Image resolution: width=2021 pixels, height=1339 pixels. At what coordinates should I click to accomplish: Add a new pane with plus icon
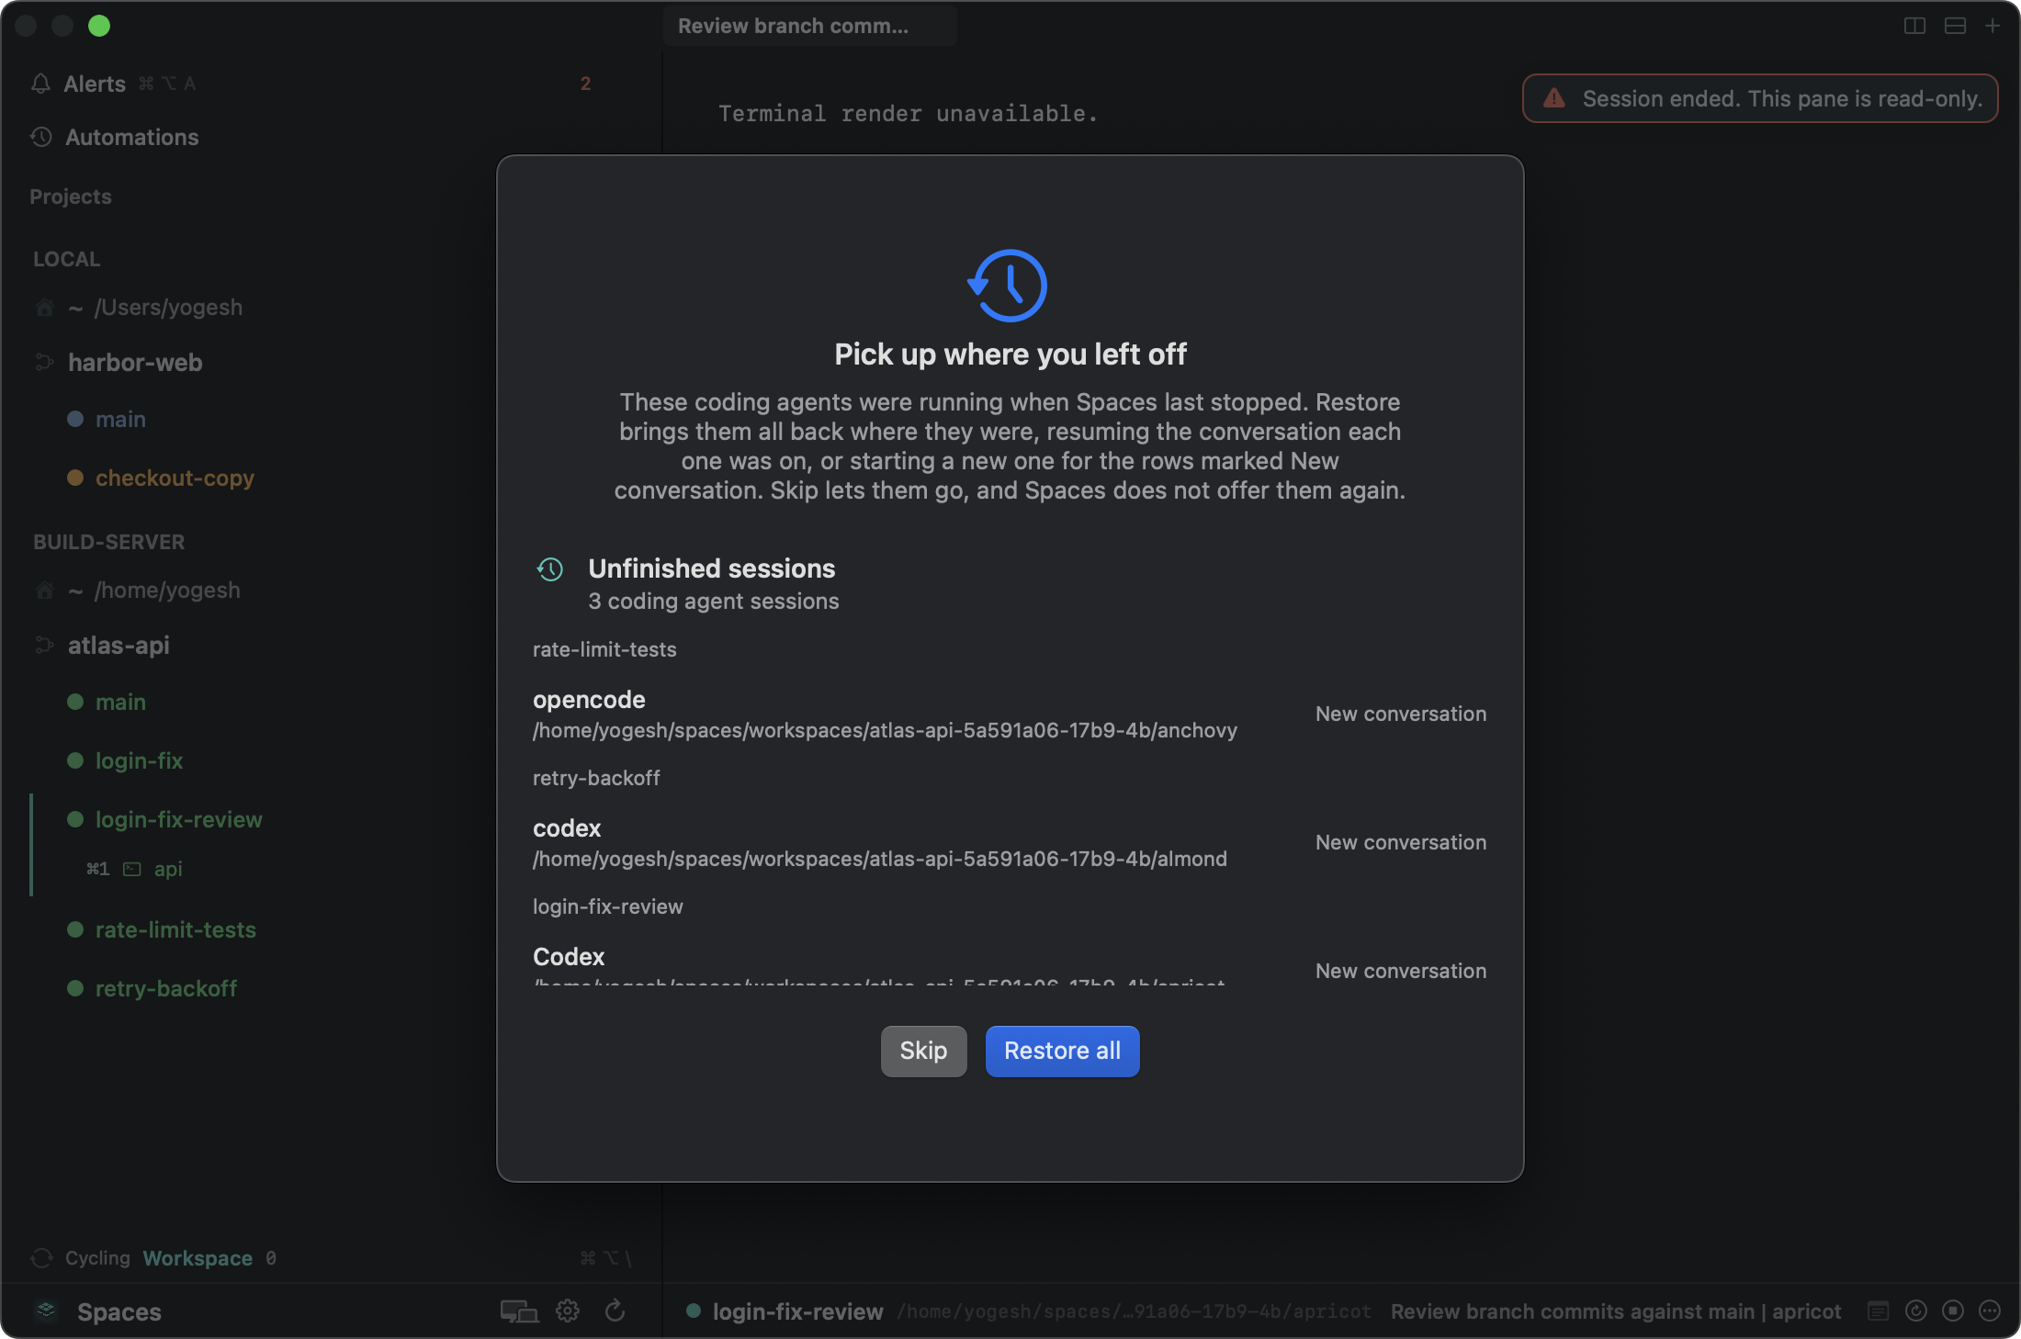pos(1992,26)
